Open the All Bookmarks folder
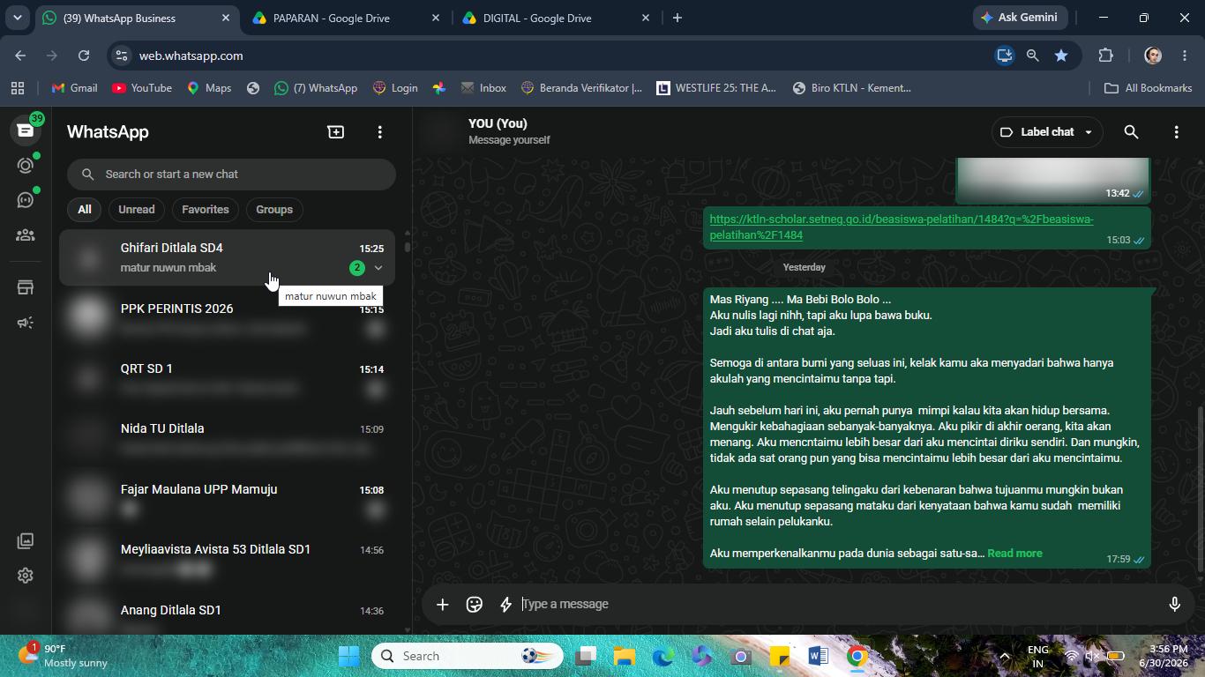This screenshot has height=677, width=1205. 1149,88
